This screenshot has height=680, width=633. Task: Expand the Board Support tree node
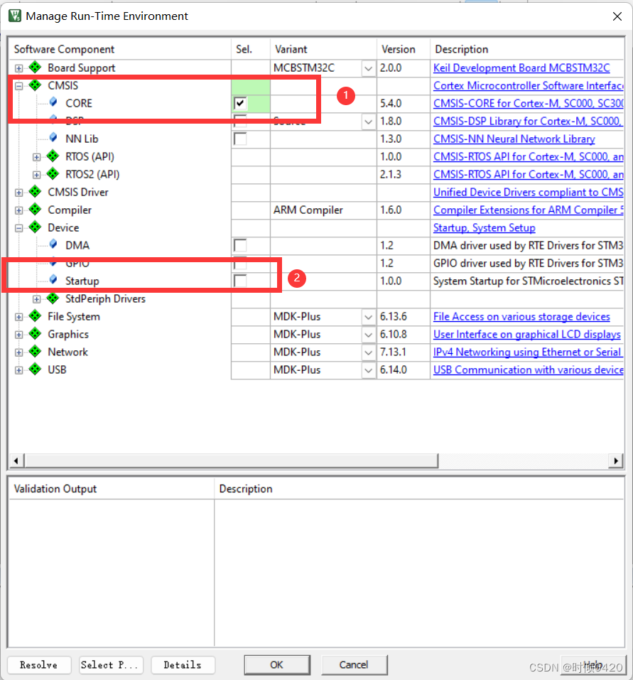point(18,68)
